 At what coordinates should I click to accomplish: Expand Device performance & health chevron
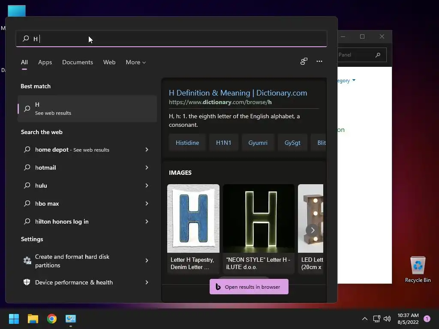tap(147, 282)
